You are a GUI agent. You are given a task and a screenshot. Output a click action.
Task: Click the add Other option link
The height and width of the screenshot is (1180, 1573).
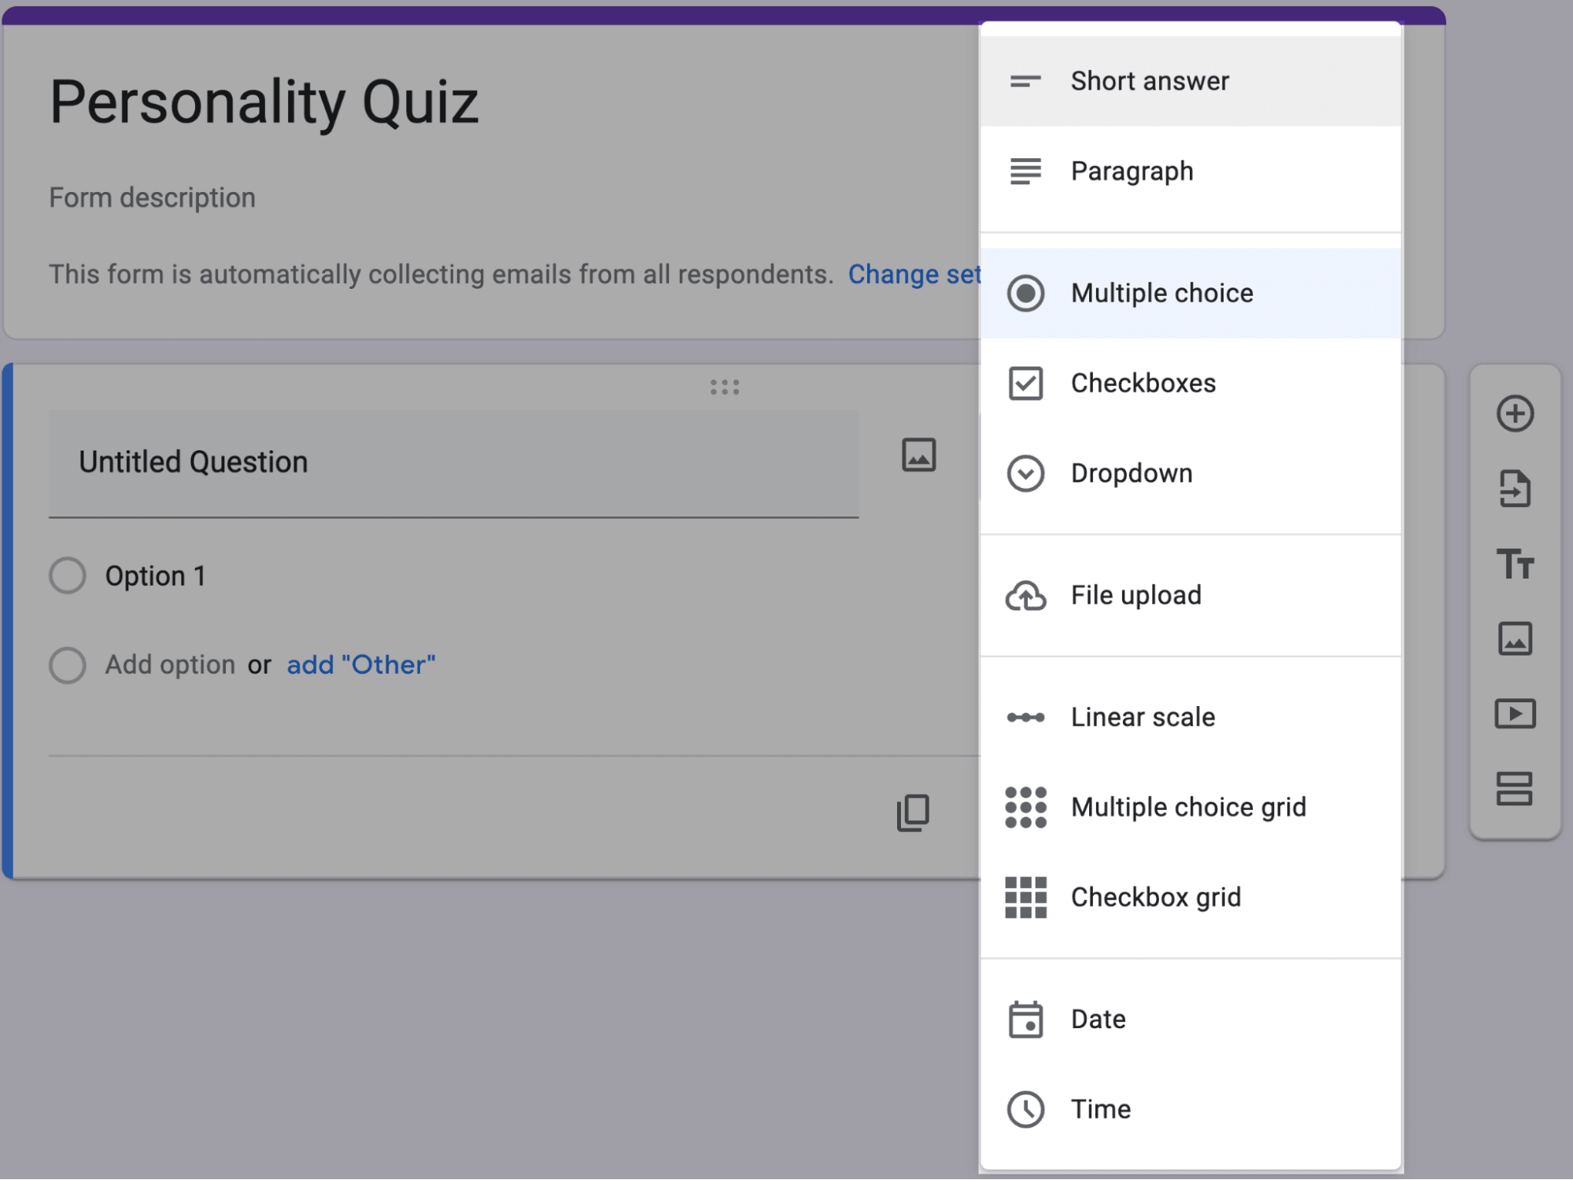[x=362, y=664]
